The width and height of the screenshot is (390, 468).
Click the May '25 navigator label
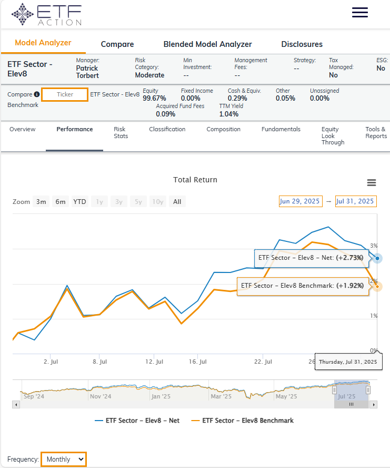click(286, 396)
